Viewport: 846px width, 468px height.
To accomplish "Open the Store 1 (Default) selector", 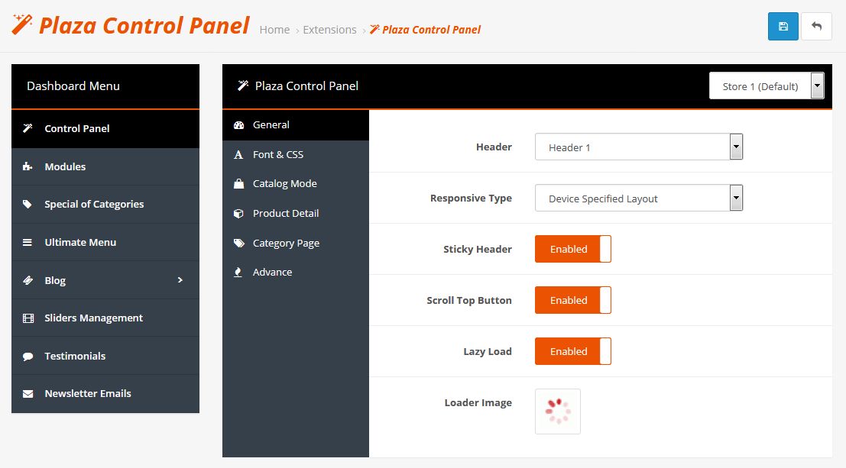I will [767, 86].
